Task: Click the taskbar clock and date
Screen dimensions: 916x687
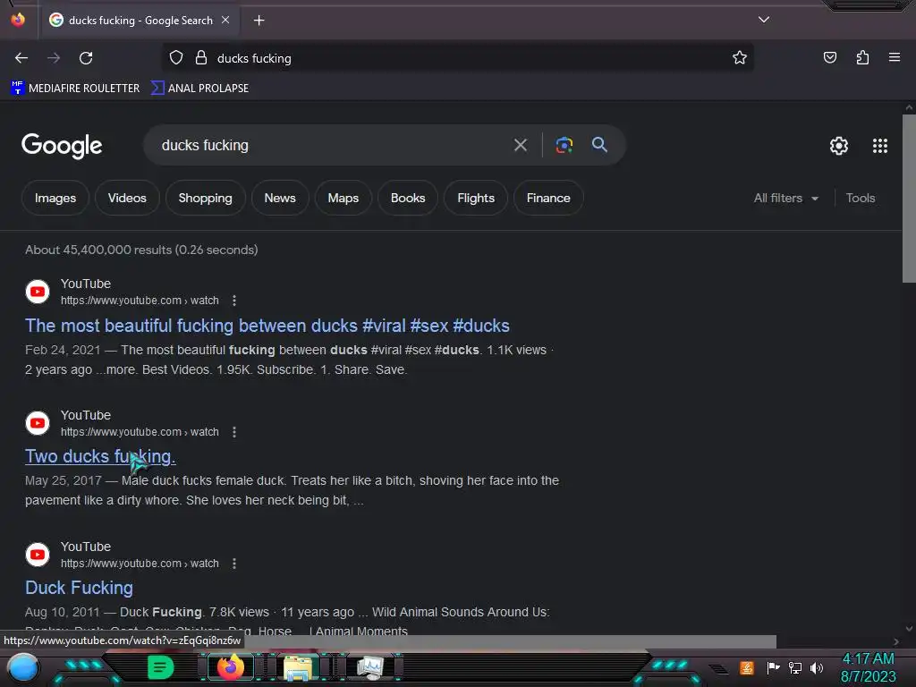Action: pyautogui.click(x=868, y=667)
